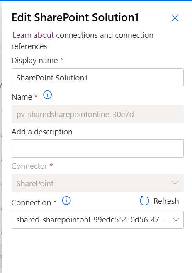Click the Refresh text button
This screenshot has width=192, height=273.
[x=166, y=201]
